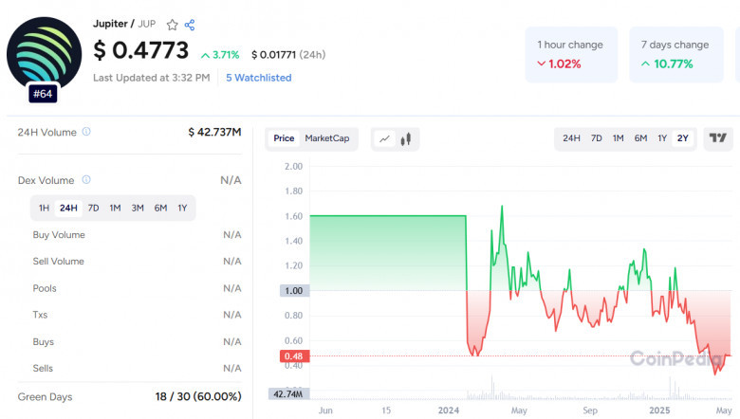Set chart range to 1M
Screen dimensions: 740x419
[x=619, y=138]
